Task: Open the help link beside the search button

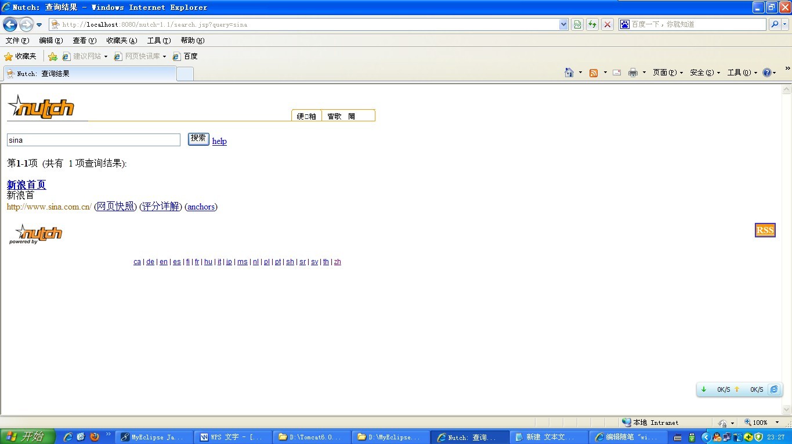Action: 219,141
